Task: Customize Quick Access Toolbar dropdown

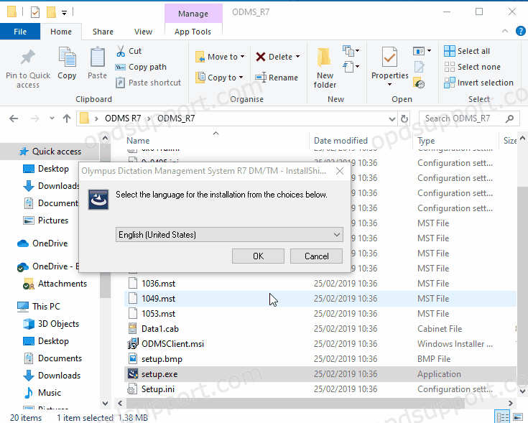Action: [64, 13]
